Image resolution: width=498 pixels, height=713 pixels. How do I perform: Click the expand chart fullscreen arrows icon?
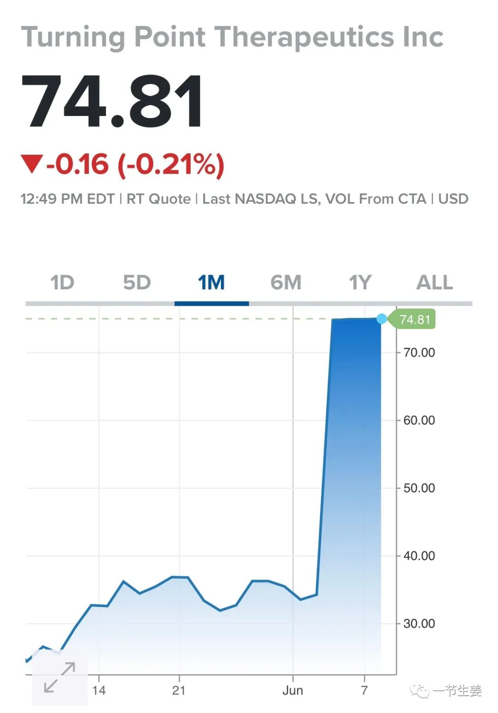[59, 677]
